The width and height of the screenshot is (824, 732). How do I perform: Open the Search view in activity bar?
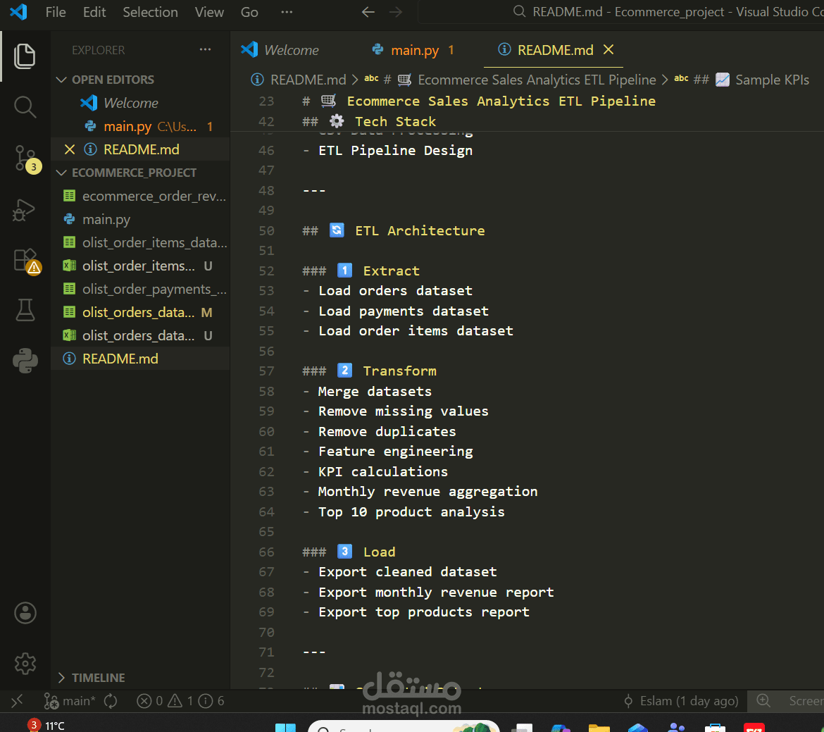25,107
